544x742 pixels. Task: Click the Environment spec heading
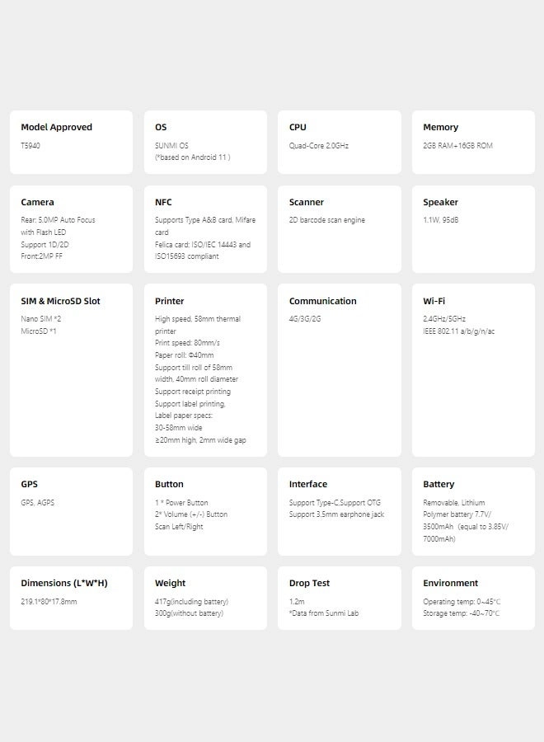(x=450, y=583)
